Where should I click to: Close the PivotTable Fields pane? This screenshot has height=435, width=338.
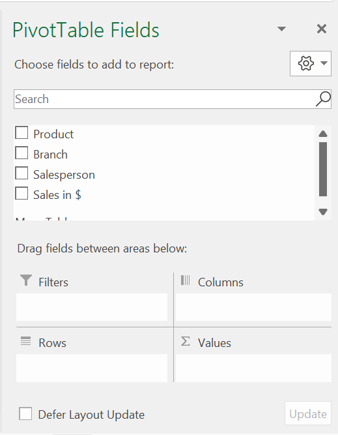[321, 29]
